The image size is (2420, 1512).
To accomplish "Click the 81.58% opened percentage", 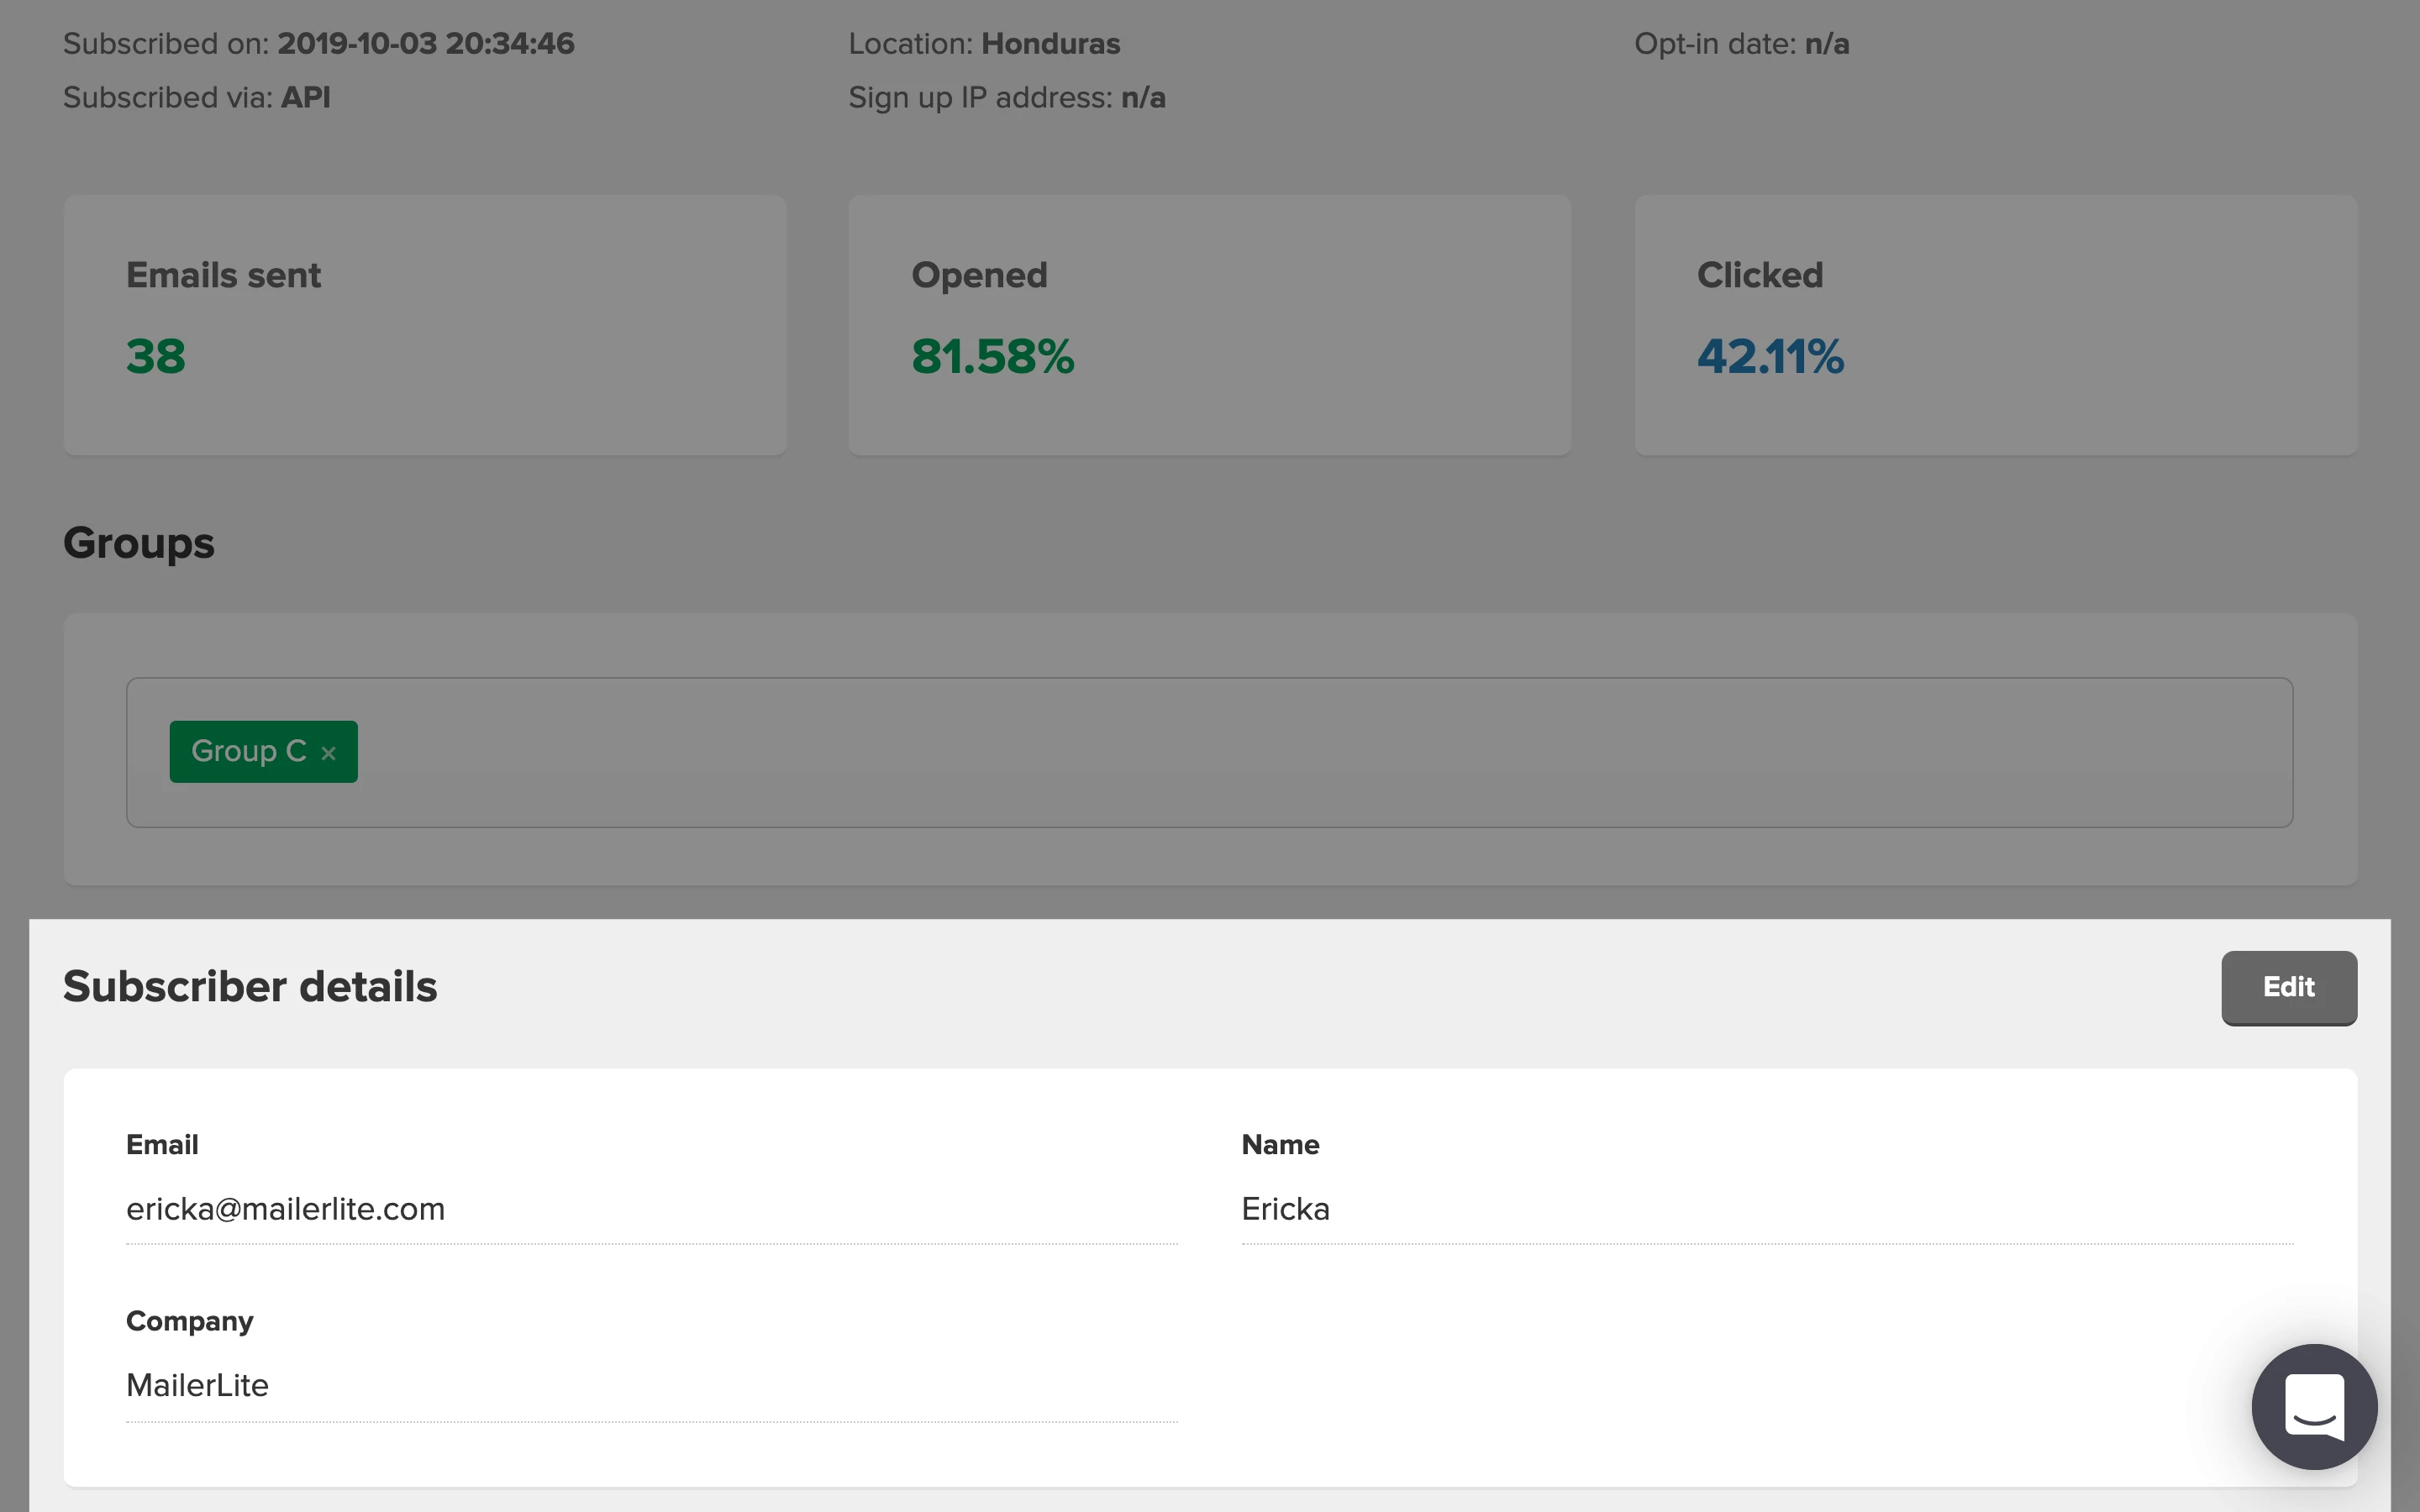I will (992, 357).
